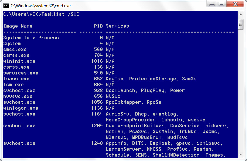
Task: Click the PID value 1240
Action: coord(97,143)
